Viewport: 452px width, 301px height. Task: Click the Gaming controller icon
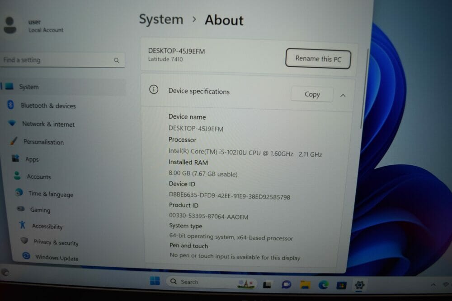(21, 208)
